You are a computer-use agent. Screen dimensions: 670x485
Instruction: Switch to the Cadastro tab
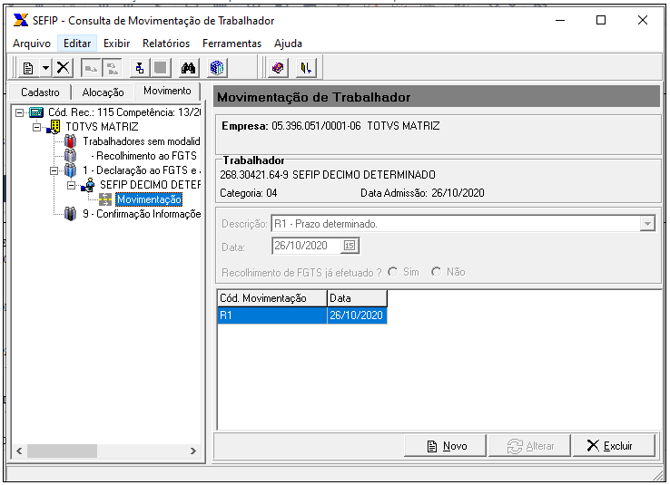coord(40,92)
